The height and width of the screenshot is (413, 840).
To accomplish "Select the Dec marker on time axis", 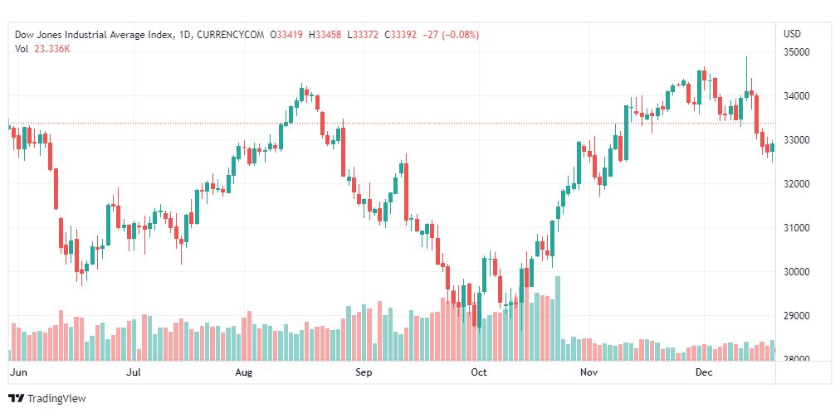I will pos(704,373).
